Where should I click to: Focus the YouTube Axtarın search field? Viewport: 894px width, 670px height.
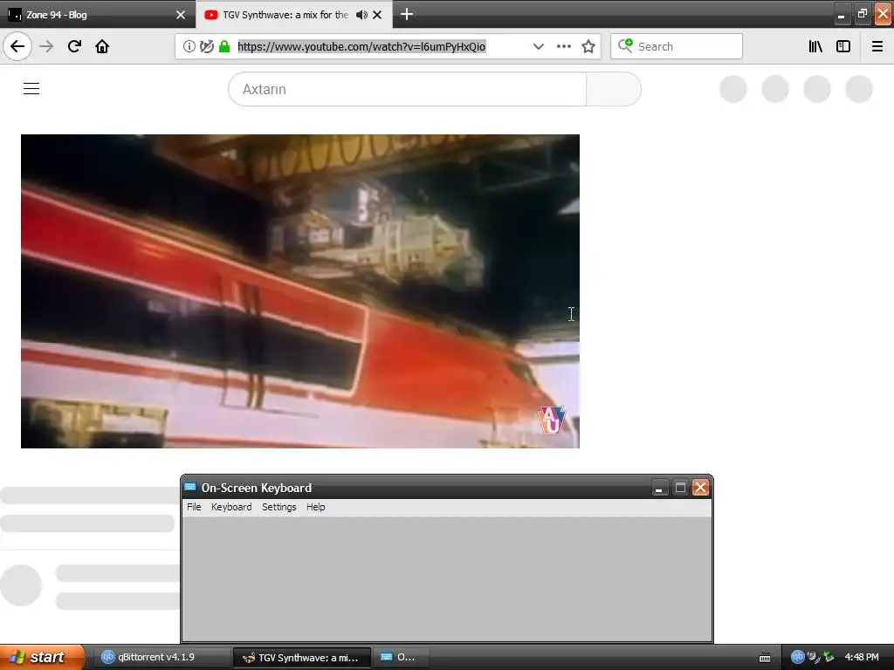coord(407,89)
